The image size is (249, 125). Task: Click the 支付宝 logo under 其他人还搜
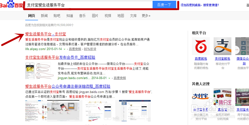[201, 97]
